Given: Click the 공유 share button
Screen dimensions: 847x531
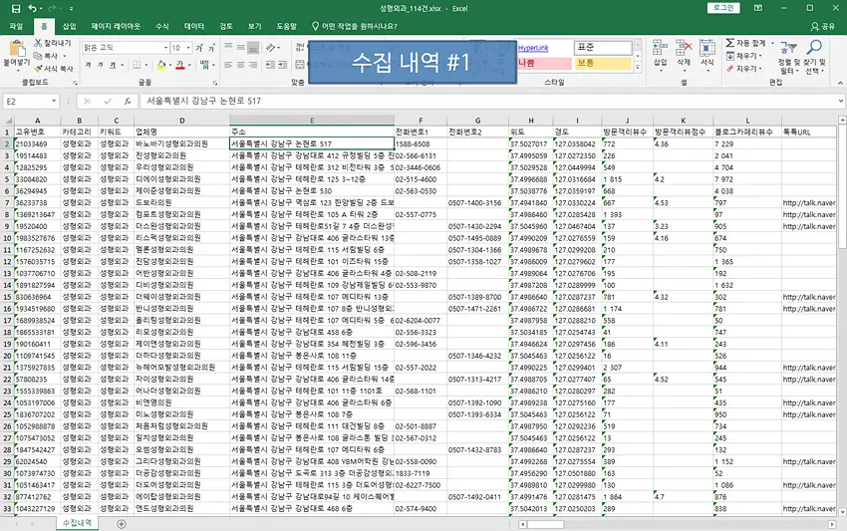Looking at the screenshot, I should click(x=823, y=26).
